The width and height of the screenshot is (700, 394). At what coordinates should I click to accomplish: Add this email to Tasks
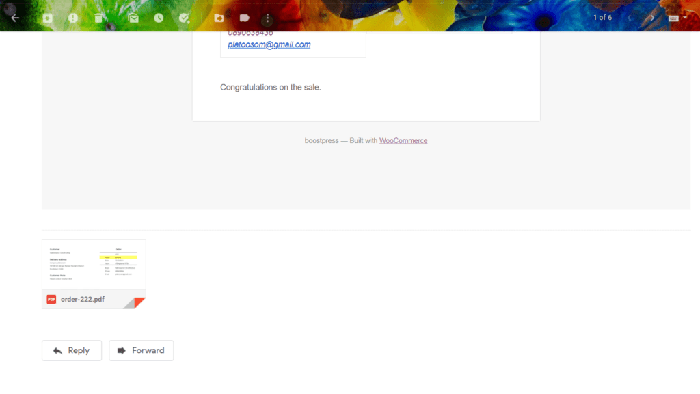[184, 18]
